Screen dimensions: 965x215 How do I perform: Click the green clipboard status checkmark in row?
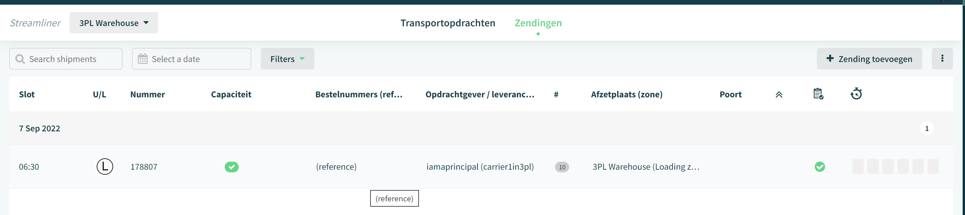[x=820, y=167]
